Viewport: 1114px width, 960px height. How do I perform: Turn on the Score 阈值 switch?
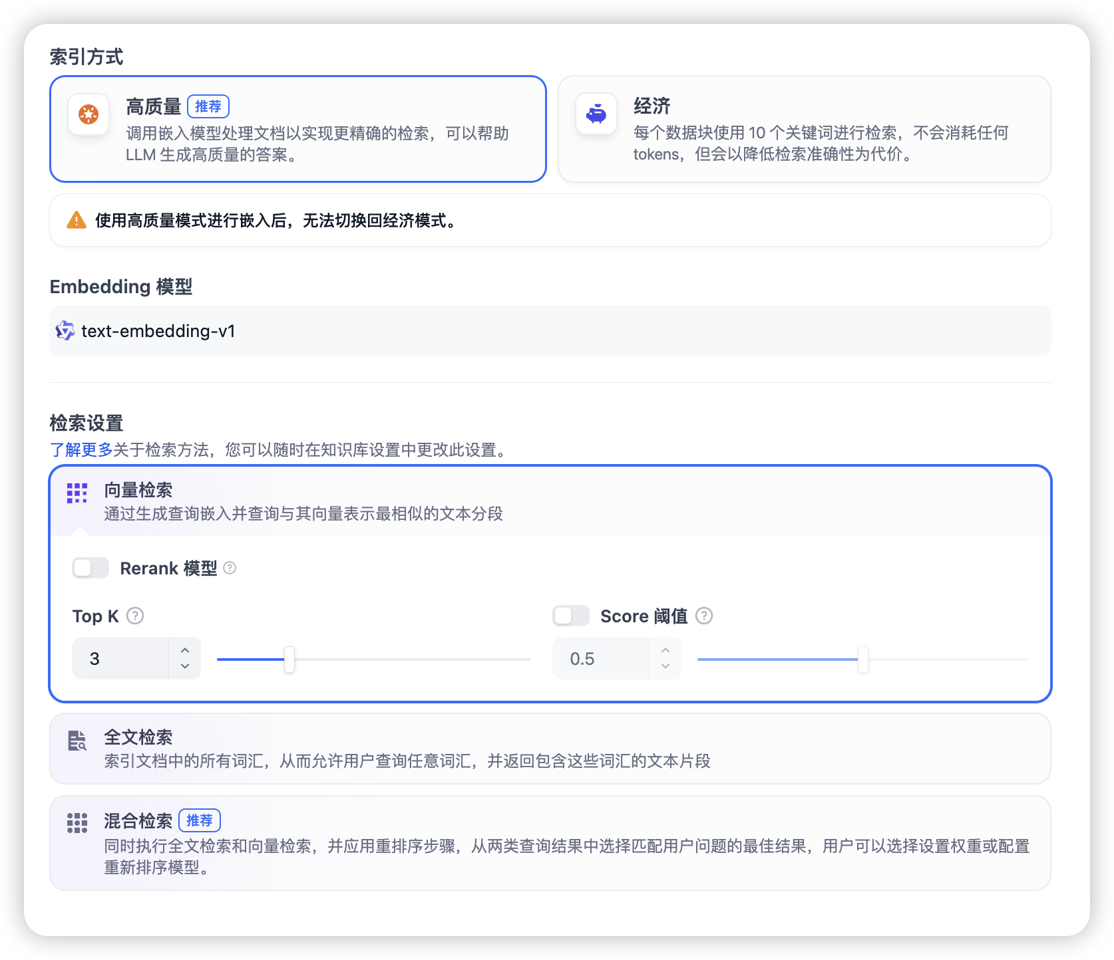point(571,616)
